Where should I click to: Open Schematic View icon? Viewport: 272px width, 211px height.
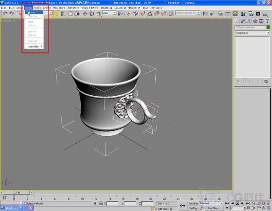pyautogui.click(x=235, y=14)
